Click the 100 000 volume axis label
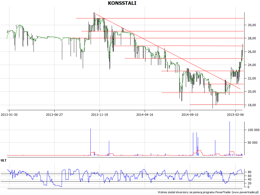The width and height of the screenshot is (260, 195). tap(254, 130)
